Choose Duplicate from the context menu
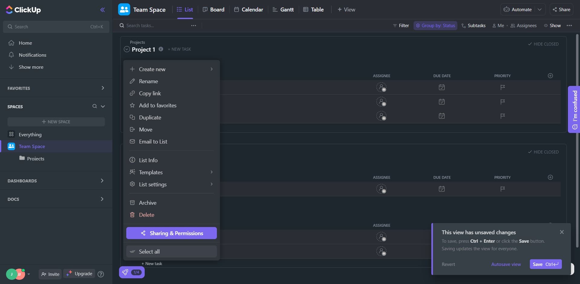 click(x=150, y=118)
